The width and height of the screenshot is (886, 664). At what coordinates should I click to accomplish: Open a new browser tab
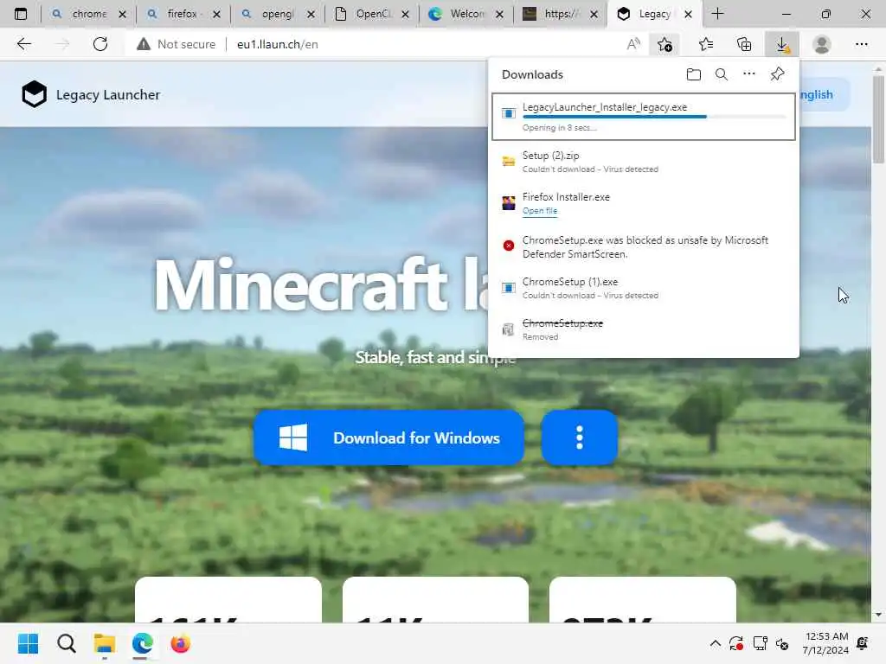[717, 14]
